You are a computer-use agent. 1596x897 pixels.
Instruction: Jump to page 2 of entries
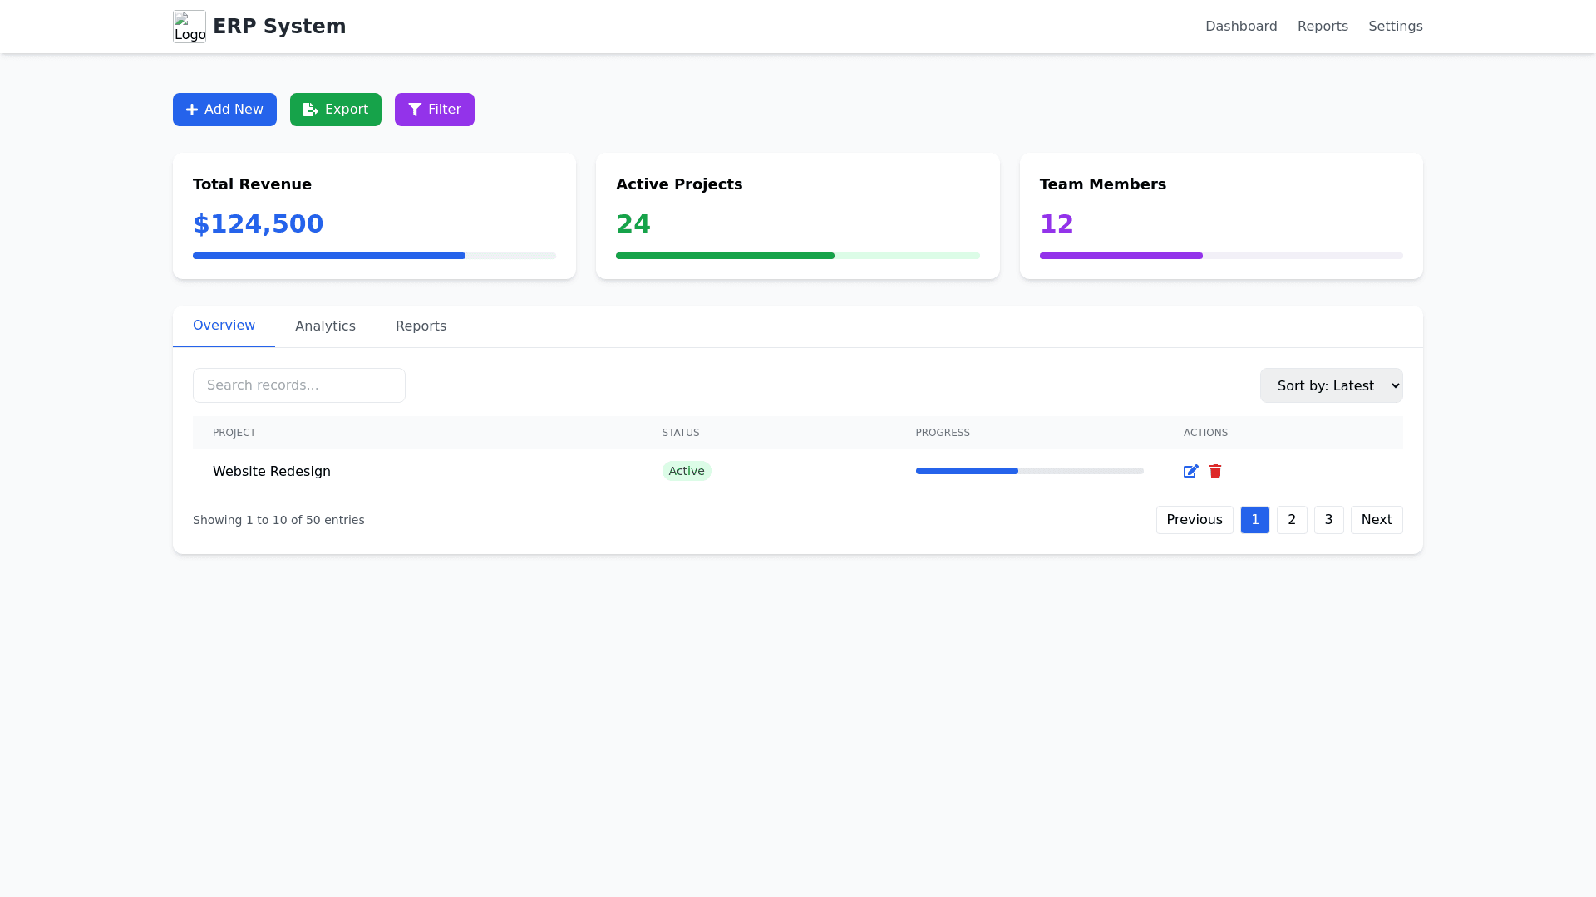pyautogui.click(x=1291, y=520)
